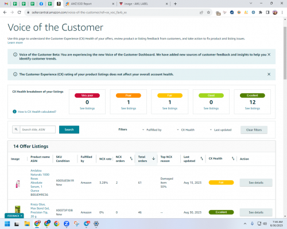287x229 pixels.
Task: Open the pinned Gmail tab
Action: click(6, 3)
